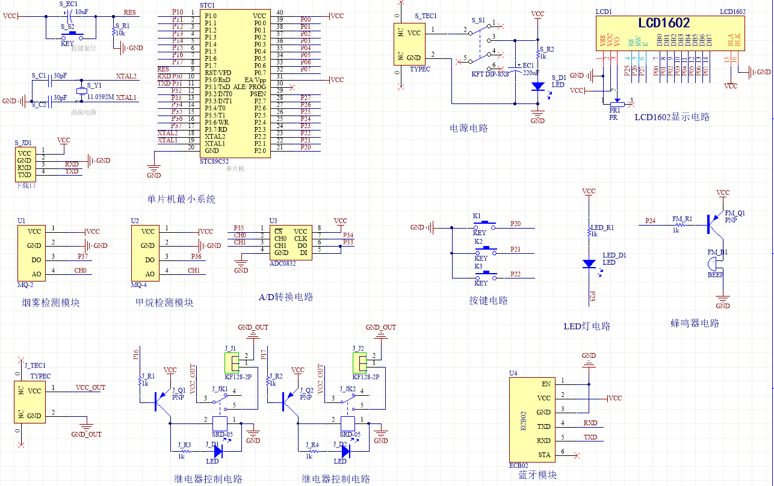Screen dimensions: 774x486
Task: Click the '蓝牙模块' caption
Action: (537, 475)
